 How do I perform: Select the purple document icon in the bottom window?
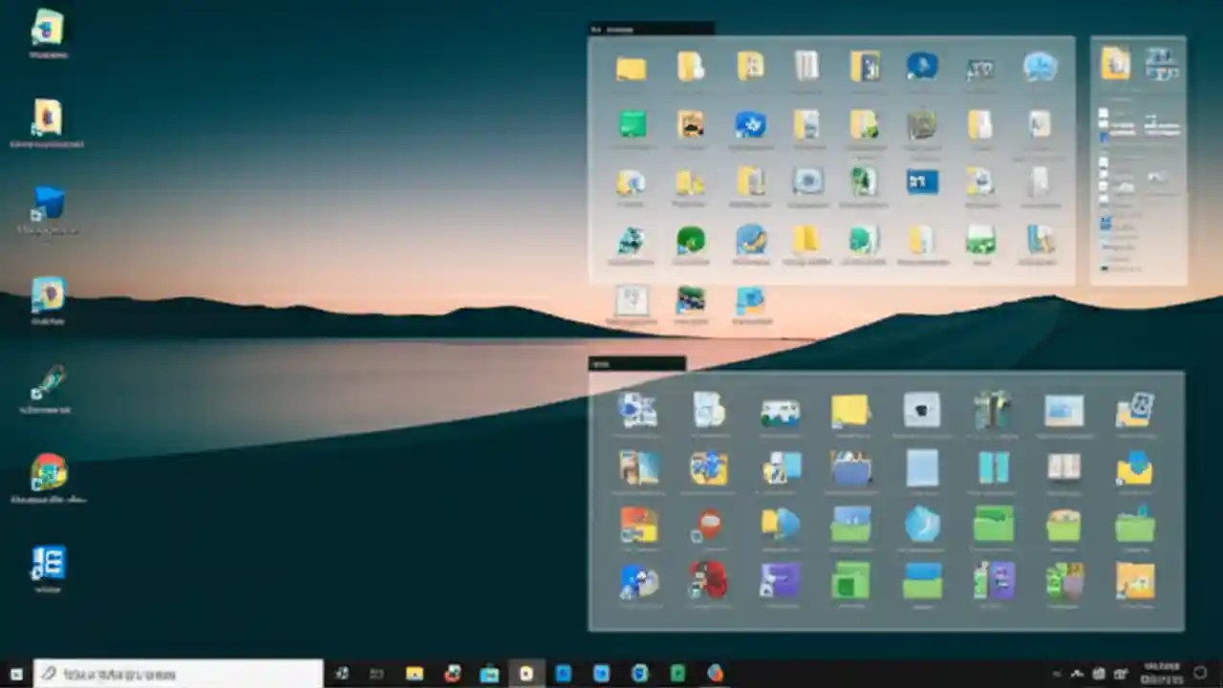[x=780, y=583]
